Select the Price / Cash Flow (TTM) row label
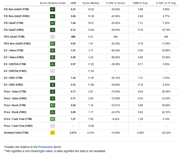 coord(18,119)
